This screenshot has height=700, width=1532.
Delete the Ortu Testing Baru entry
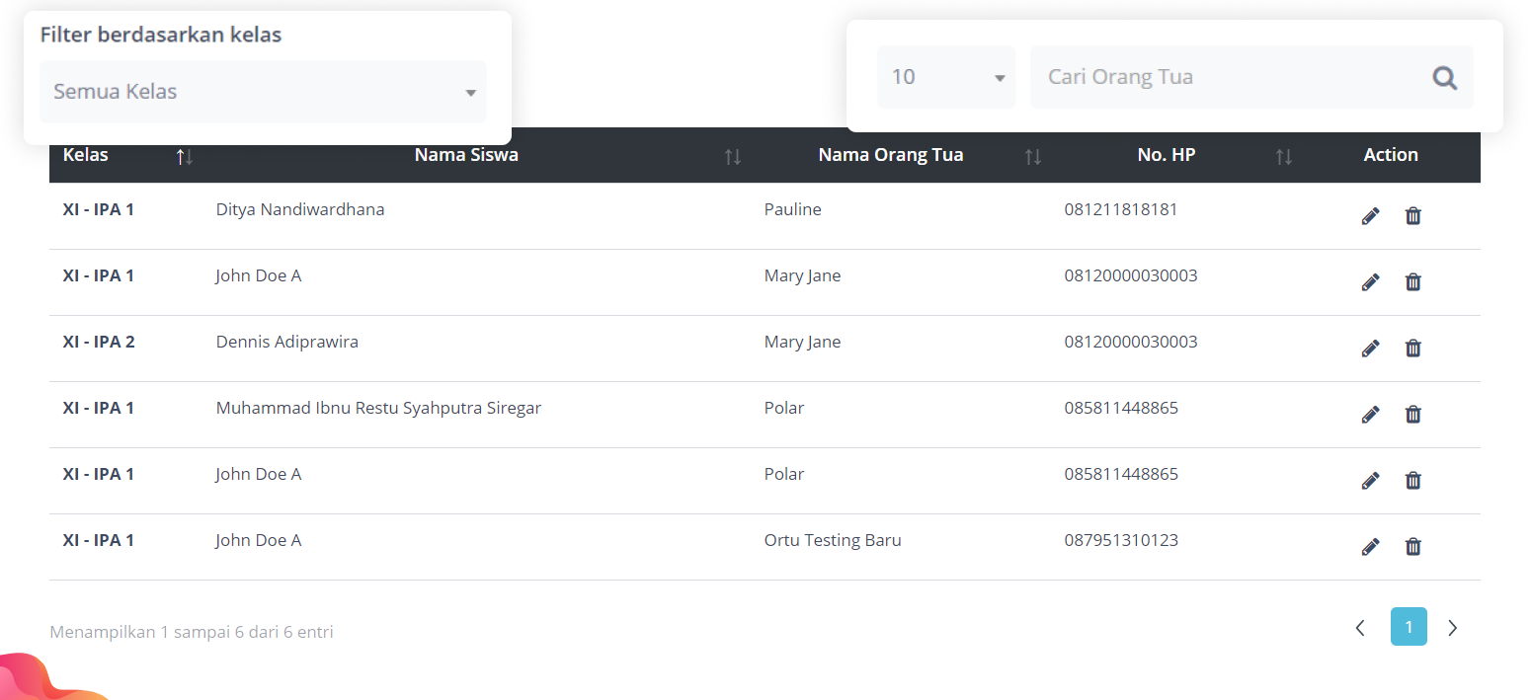point(1412,547)
